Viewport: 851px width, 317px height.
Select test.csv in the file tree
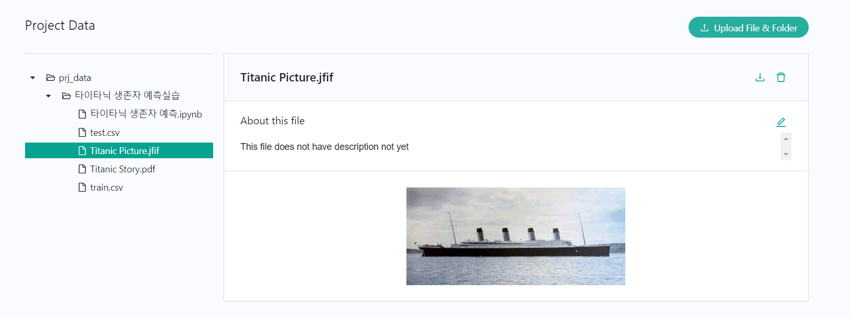pyautogui.click(x=105, y=133)
